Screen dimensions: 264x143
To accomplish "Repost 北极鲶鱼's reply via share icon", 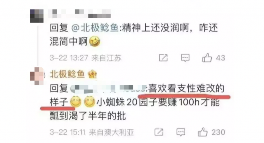I will (159, 132).
